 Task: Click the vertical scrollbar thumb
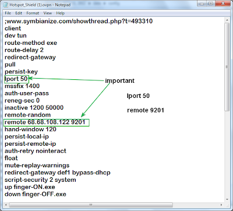227,67
